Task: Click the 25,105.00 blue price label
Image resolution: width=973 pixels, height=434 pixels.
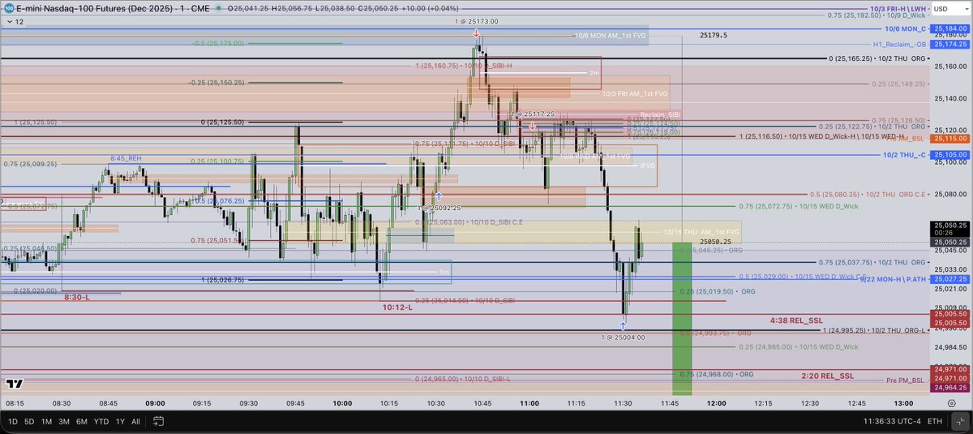Action: click(949, 154)
